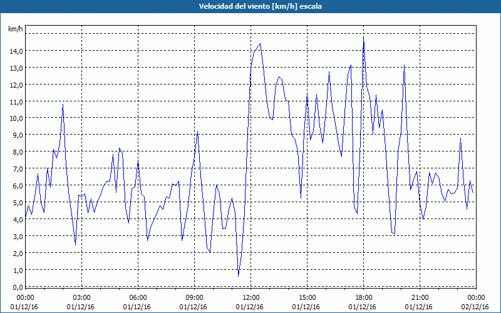Viewport: 501px width, 313px height.
Task: Click the '01/12/16' date under 03:00
Action: click(81, 307)
